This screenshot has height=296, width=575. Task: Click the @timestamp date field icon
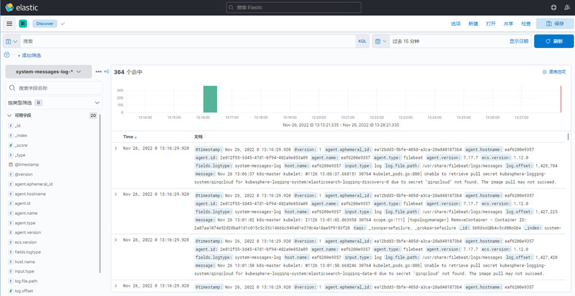11,165
